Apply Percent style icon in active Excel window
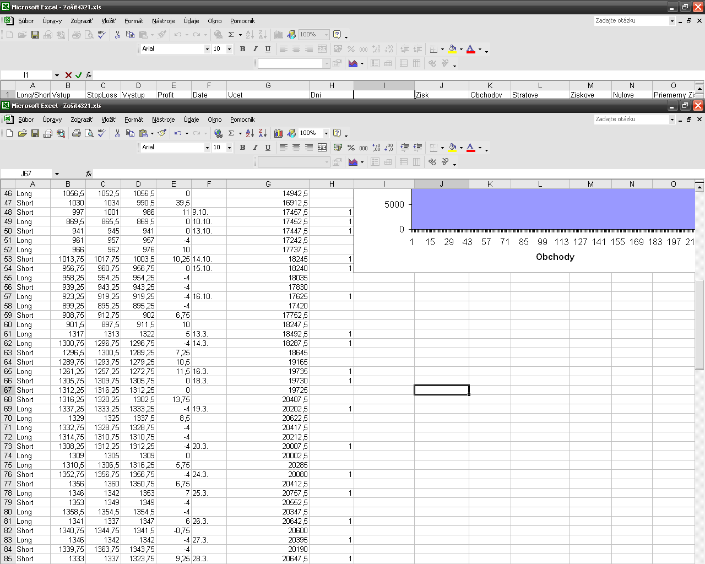This screenshot has width=705, height=564. 351,148
